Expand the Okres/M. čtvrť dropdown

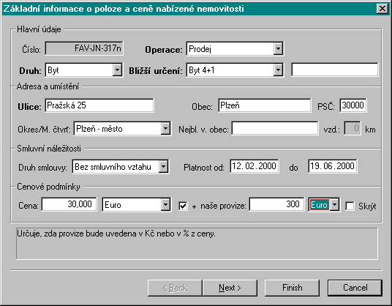pos(165,129)
